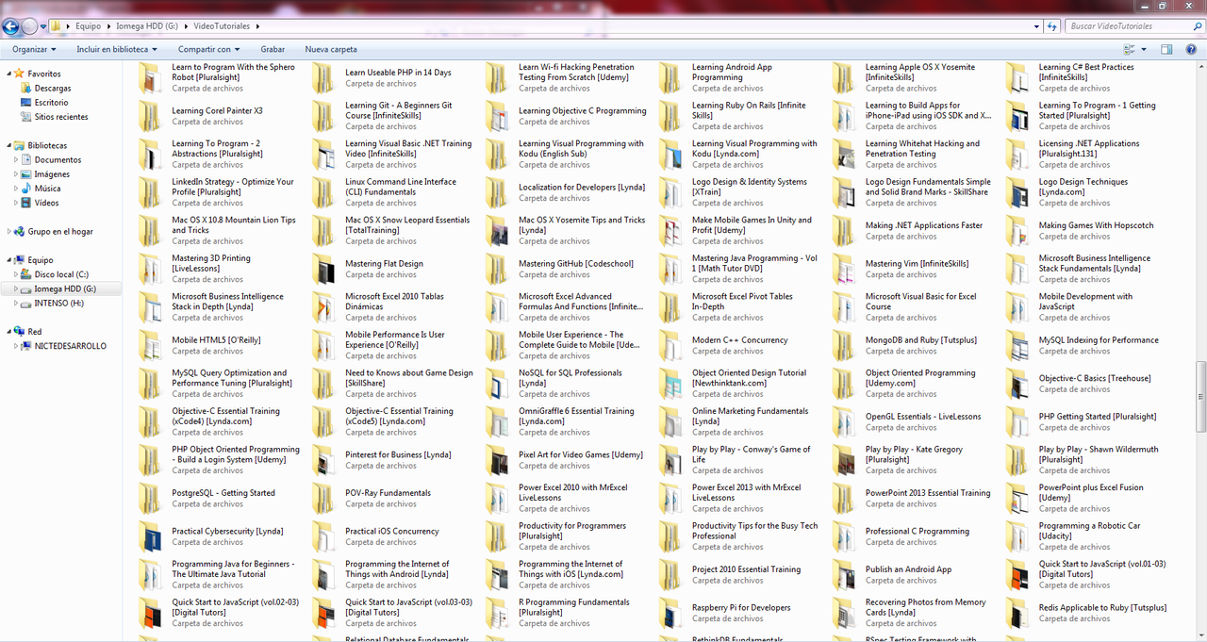
Task: Open the Organizar dropdown menu
Action: [34, 49]
